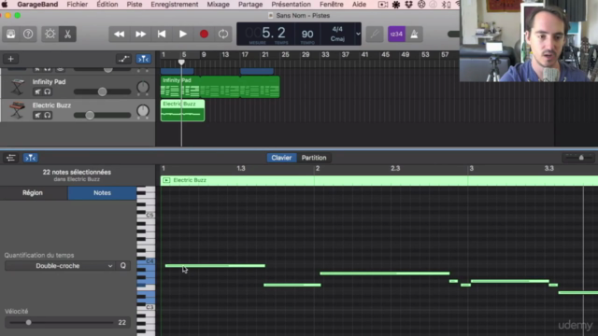Open the Fichier menu

77,5
